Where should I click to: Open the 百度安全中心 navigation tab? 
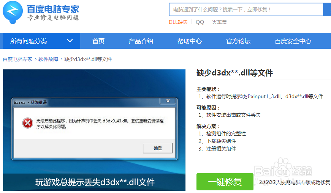pyautogui.click(x=293, y=41)
